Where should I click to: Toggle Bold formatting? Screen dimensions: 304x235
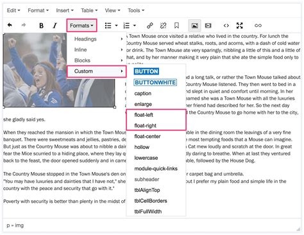[x=41, y=26]
